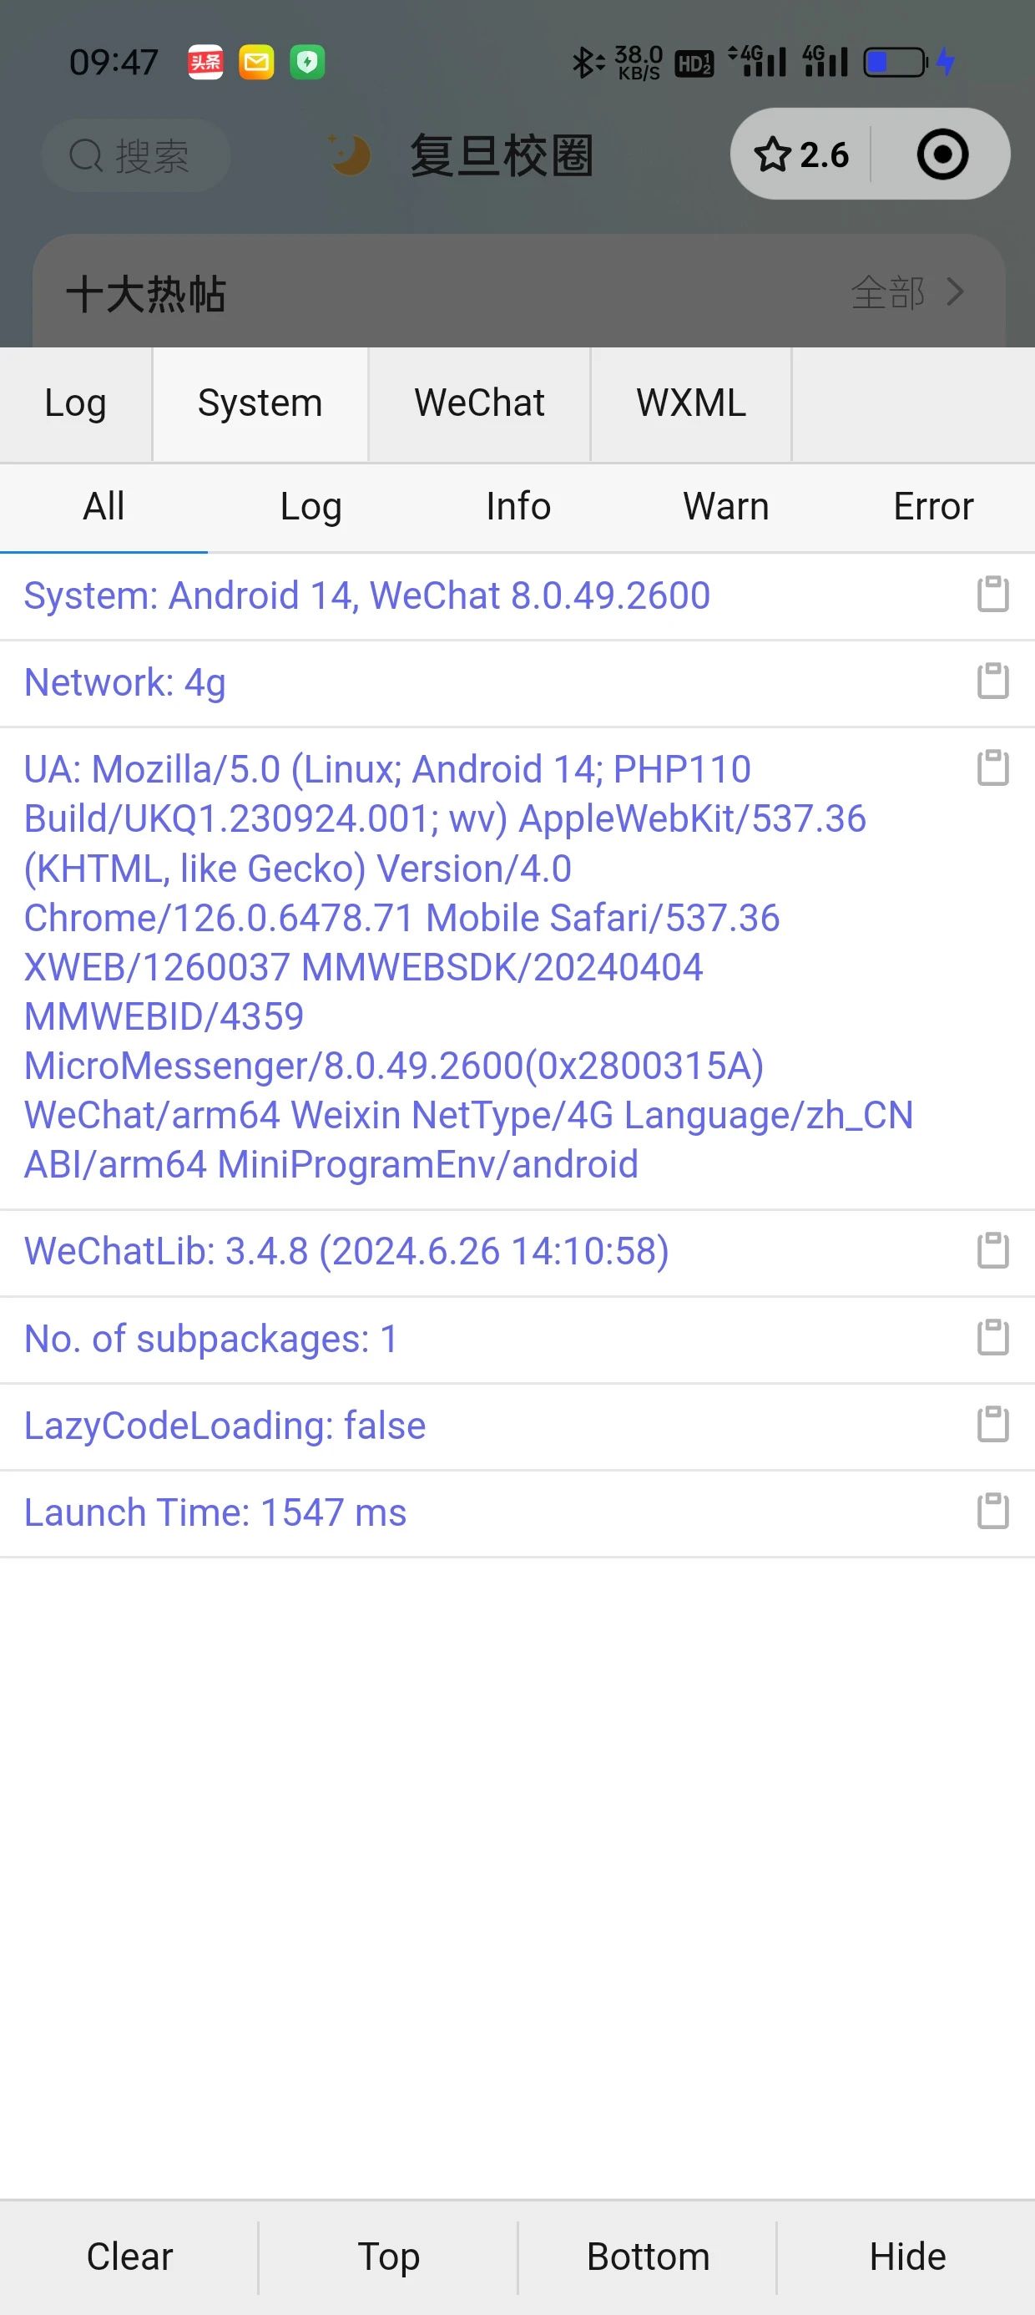The width and height of the screenshot is (1035, 2315).
Task: Focus the 搜索 search field
Action: pos(136,155)
